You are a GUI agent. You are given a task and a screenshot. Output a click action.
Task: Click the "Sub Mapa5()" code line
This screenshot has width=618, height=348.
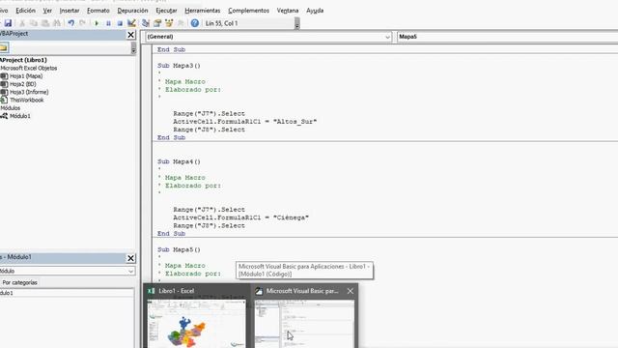coord(179,249)
